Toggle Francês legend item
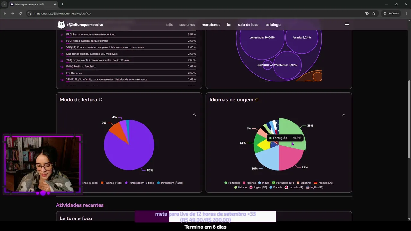 (x=276, y=187)
